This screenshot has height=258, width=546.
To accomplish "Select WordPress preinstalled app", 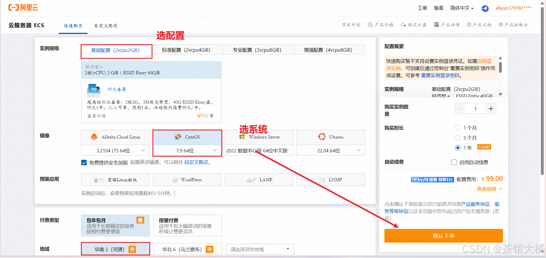I will [187, 180].
